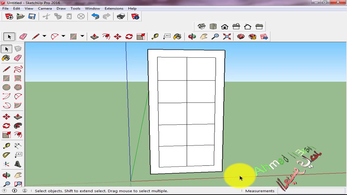
Task: Print the model using the printer icon
Action: [121, 17]
